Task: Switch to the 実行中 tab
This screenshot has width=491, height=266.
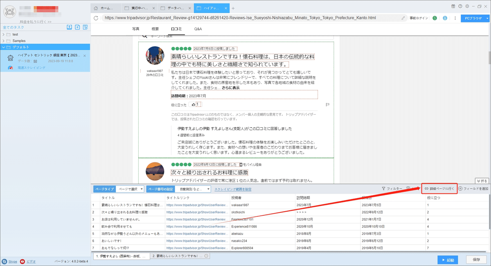Action: pyautogui.click(x=140, y=8)
